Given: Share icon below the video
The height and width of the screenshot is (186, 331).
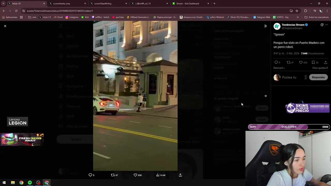Looking at the screenshot, I should 180,175.
